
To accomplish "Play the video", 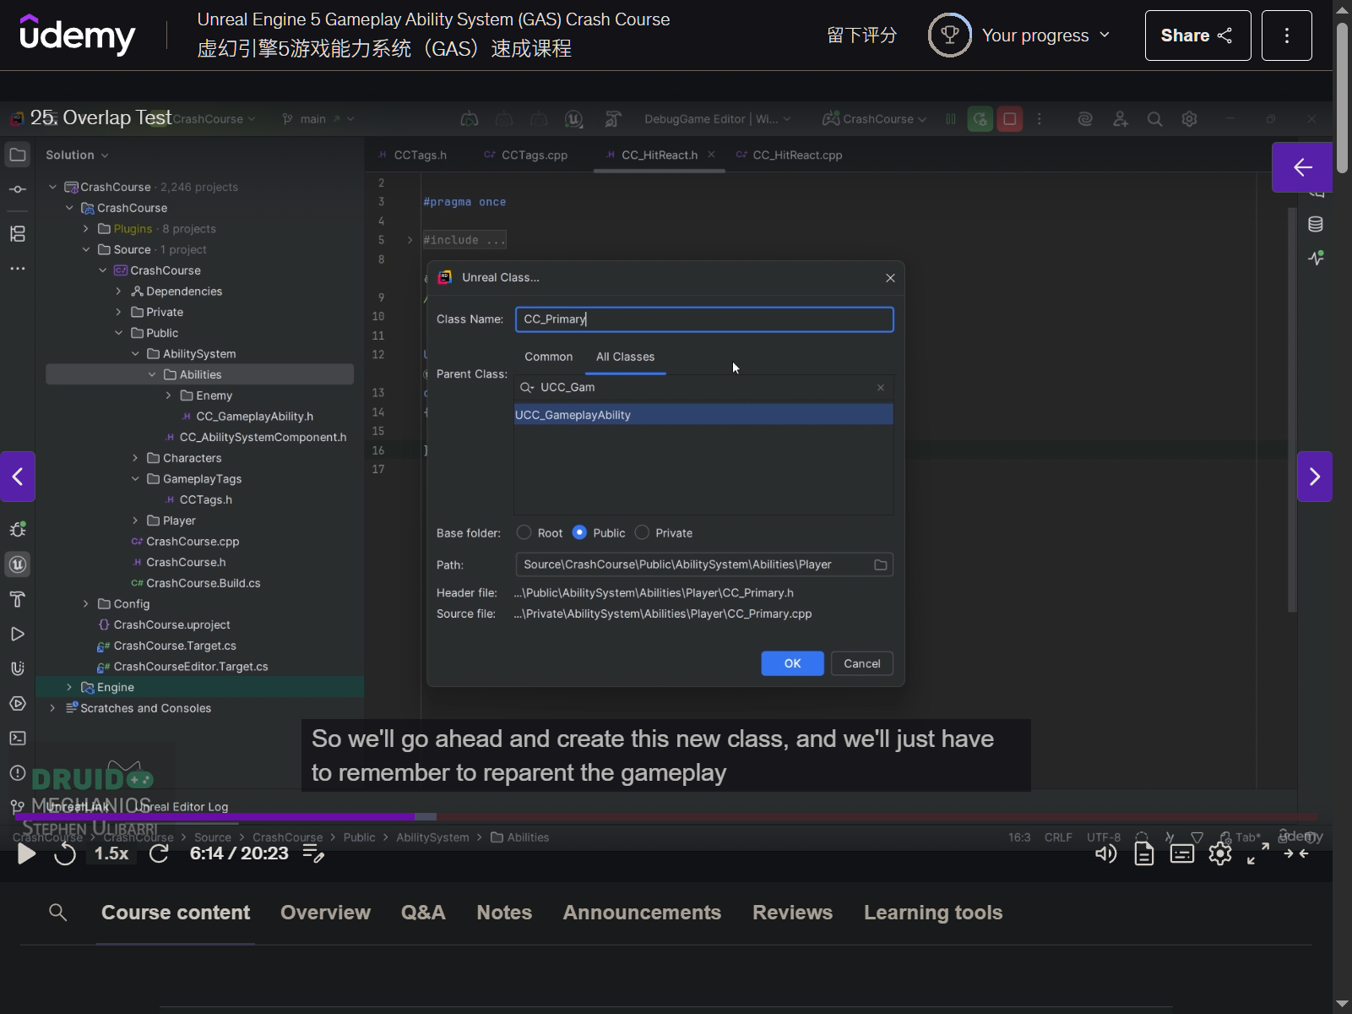I will [26, 853].
